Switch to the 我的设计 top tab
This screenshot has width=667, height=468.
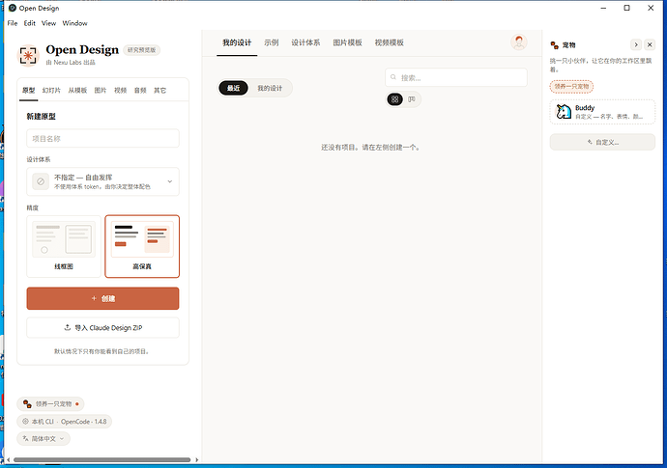pyautogui.click(x=237, y=42)
